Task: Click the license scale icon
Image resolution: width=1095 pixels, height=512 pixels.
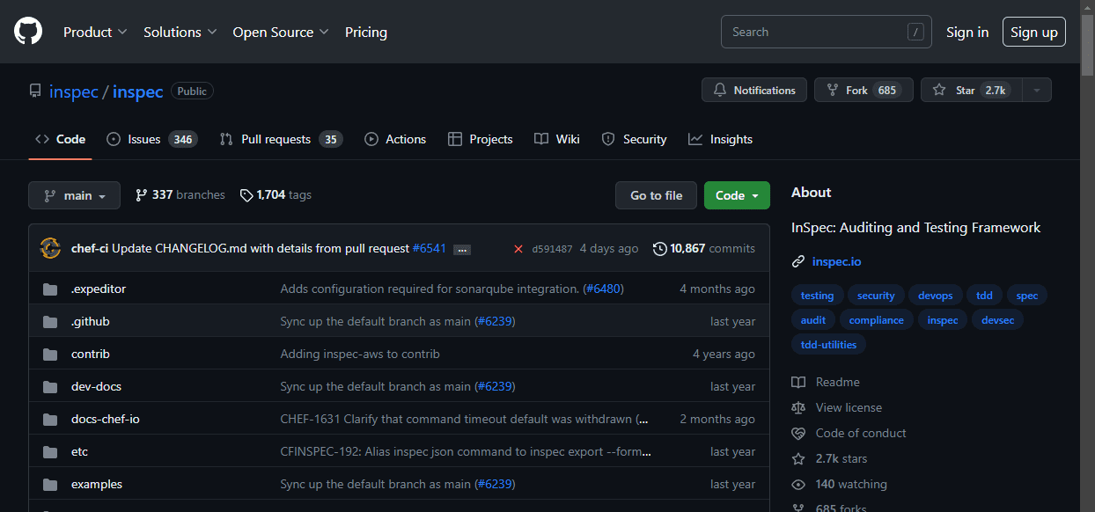Action: click(x=798, y=407)
